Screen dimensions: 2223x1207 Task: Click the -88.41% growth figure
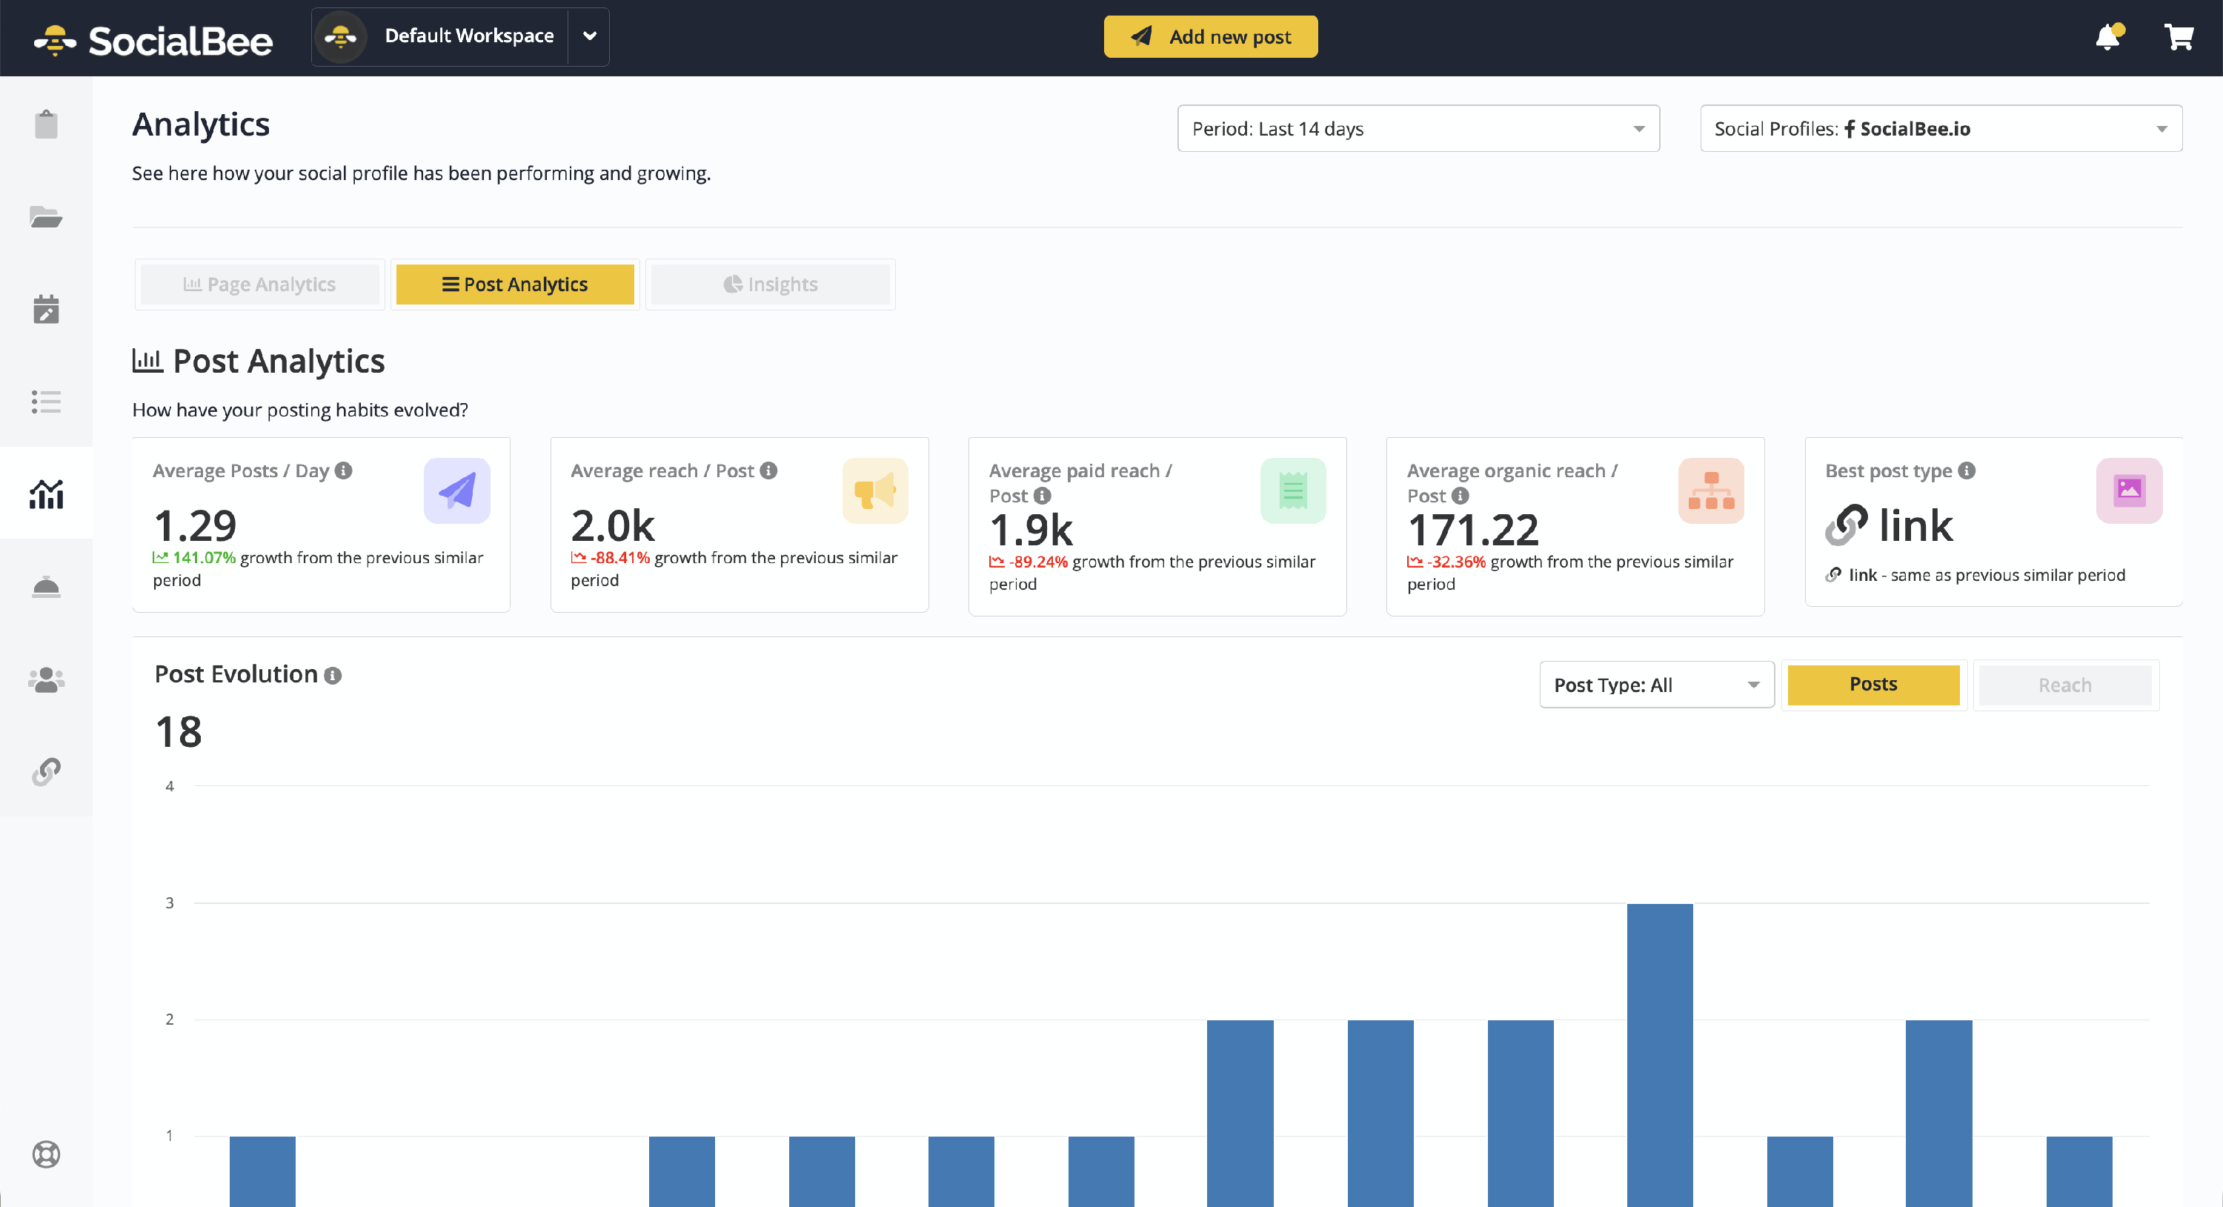(x=619, y=557)
